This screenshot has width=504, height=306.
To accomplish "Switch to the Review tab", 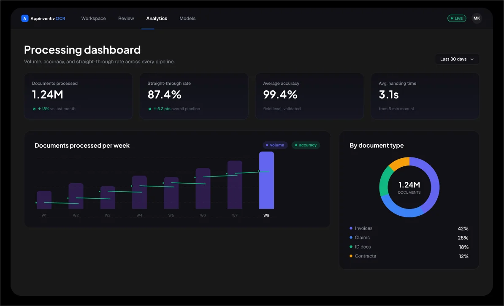I will click(126, 18).
